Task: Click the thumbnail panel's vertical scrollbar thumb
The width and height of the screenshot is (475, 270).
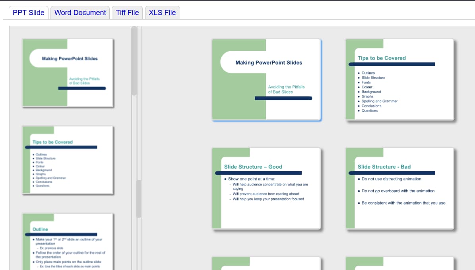Action: (x=134, y=61)
